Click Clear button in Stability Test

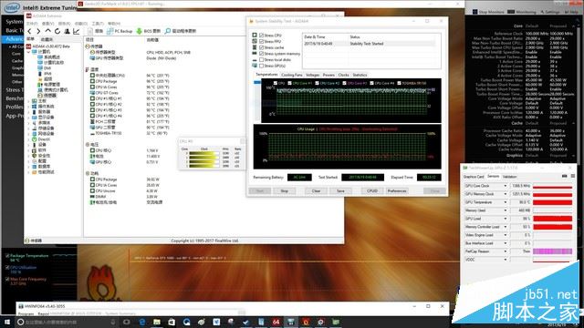tap(316, 190)
